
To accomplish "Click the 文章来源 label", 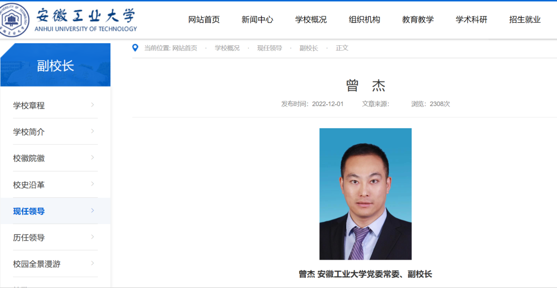I will (x=375, y=104).
